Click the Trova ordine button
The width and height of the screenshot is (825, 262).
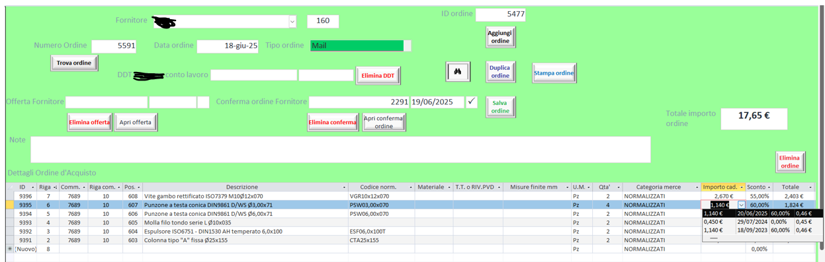click(x=74, y=63)
